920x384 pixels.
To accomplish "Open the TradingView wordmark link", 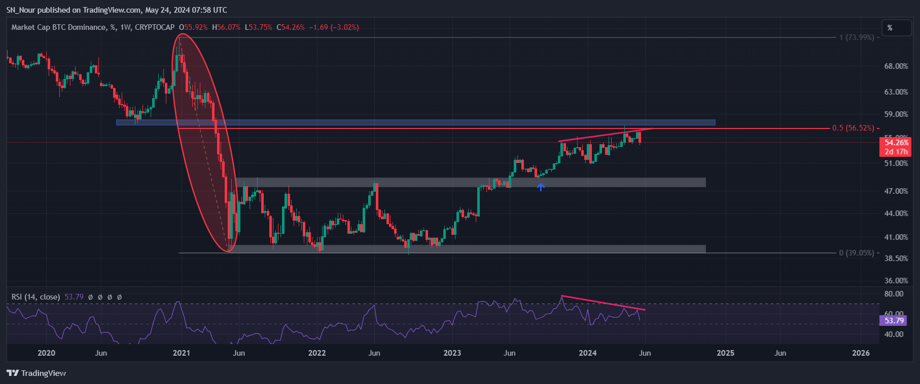I will point(44,373).
